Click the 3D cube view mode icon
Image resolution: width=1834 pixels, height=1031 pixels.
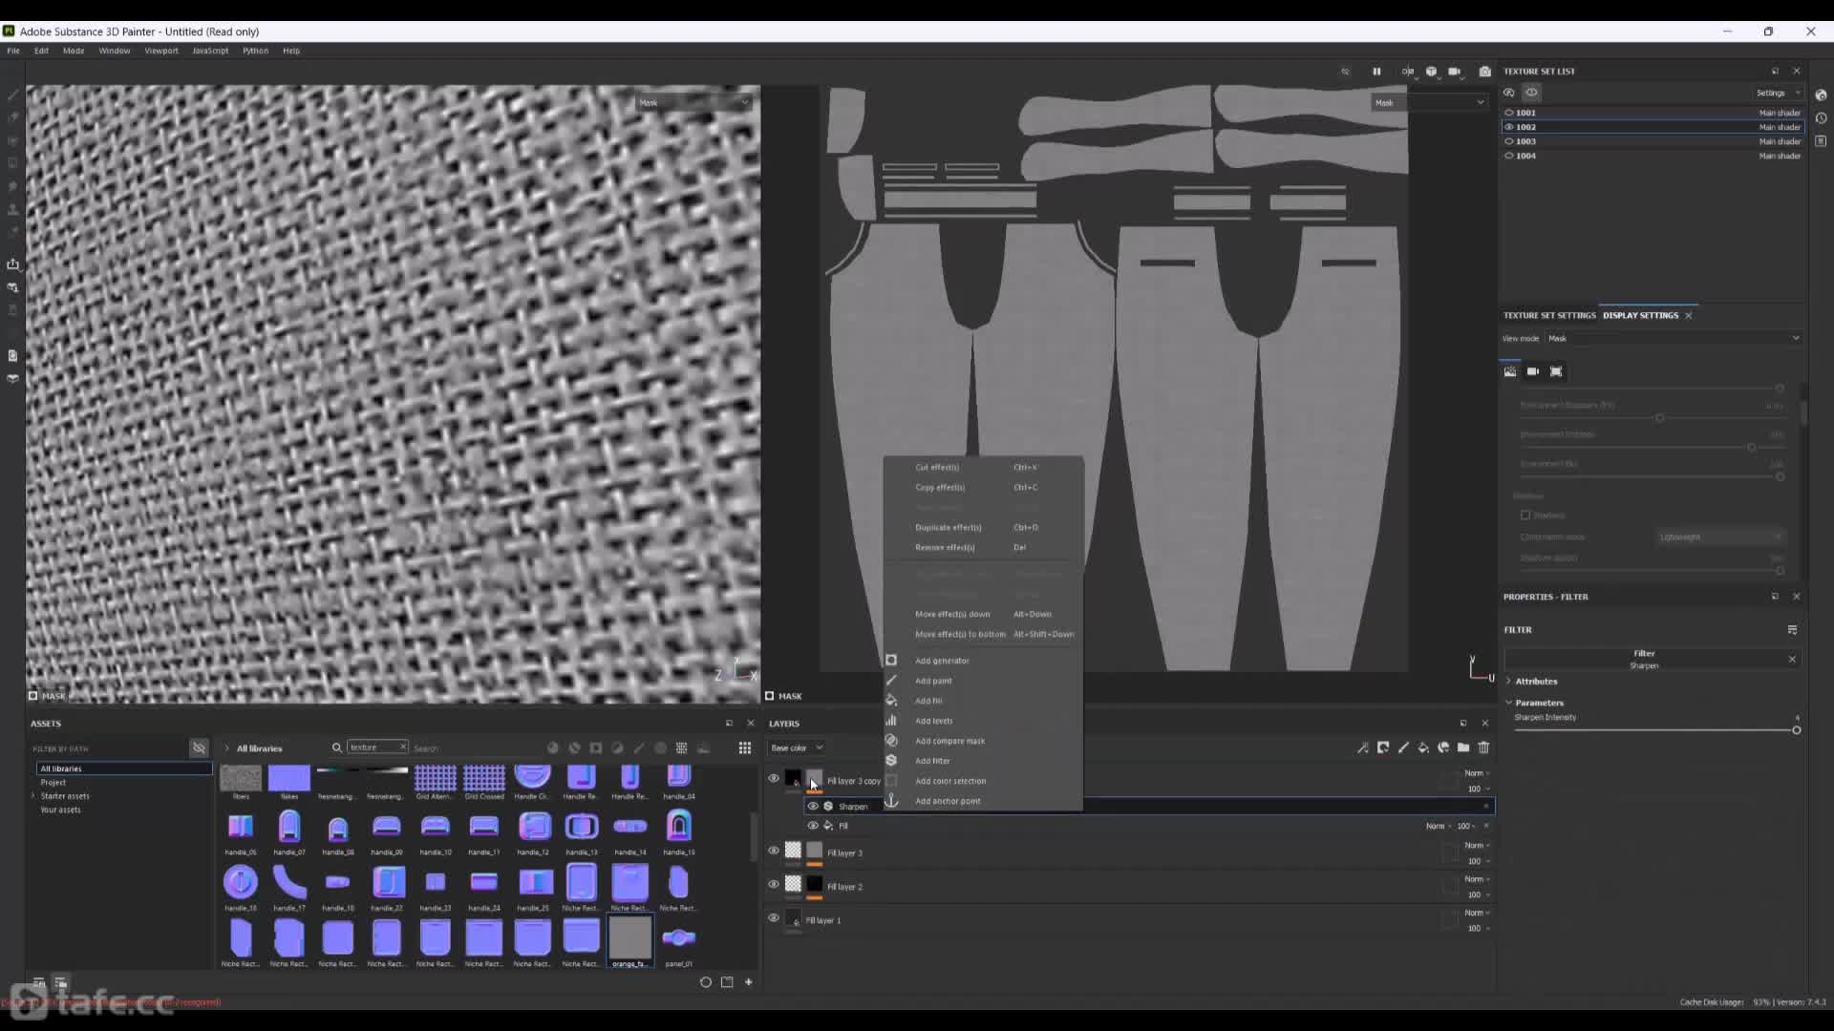(x=1431, y=72)
